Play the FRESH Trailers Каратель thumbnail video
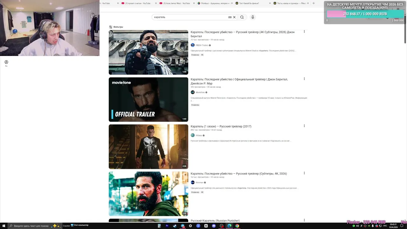 point(148,52)
